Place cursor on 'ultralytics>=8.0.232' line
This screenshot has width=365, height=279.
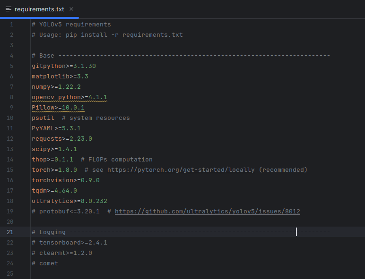coord(70,201)
